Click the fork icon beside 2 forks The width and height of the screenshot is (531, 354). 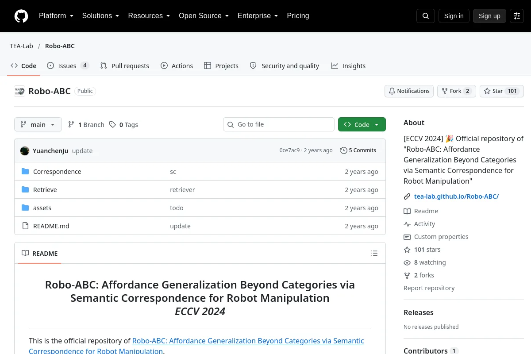407,276
